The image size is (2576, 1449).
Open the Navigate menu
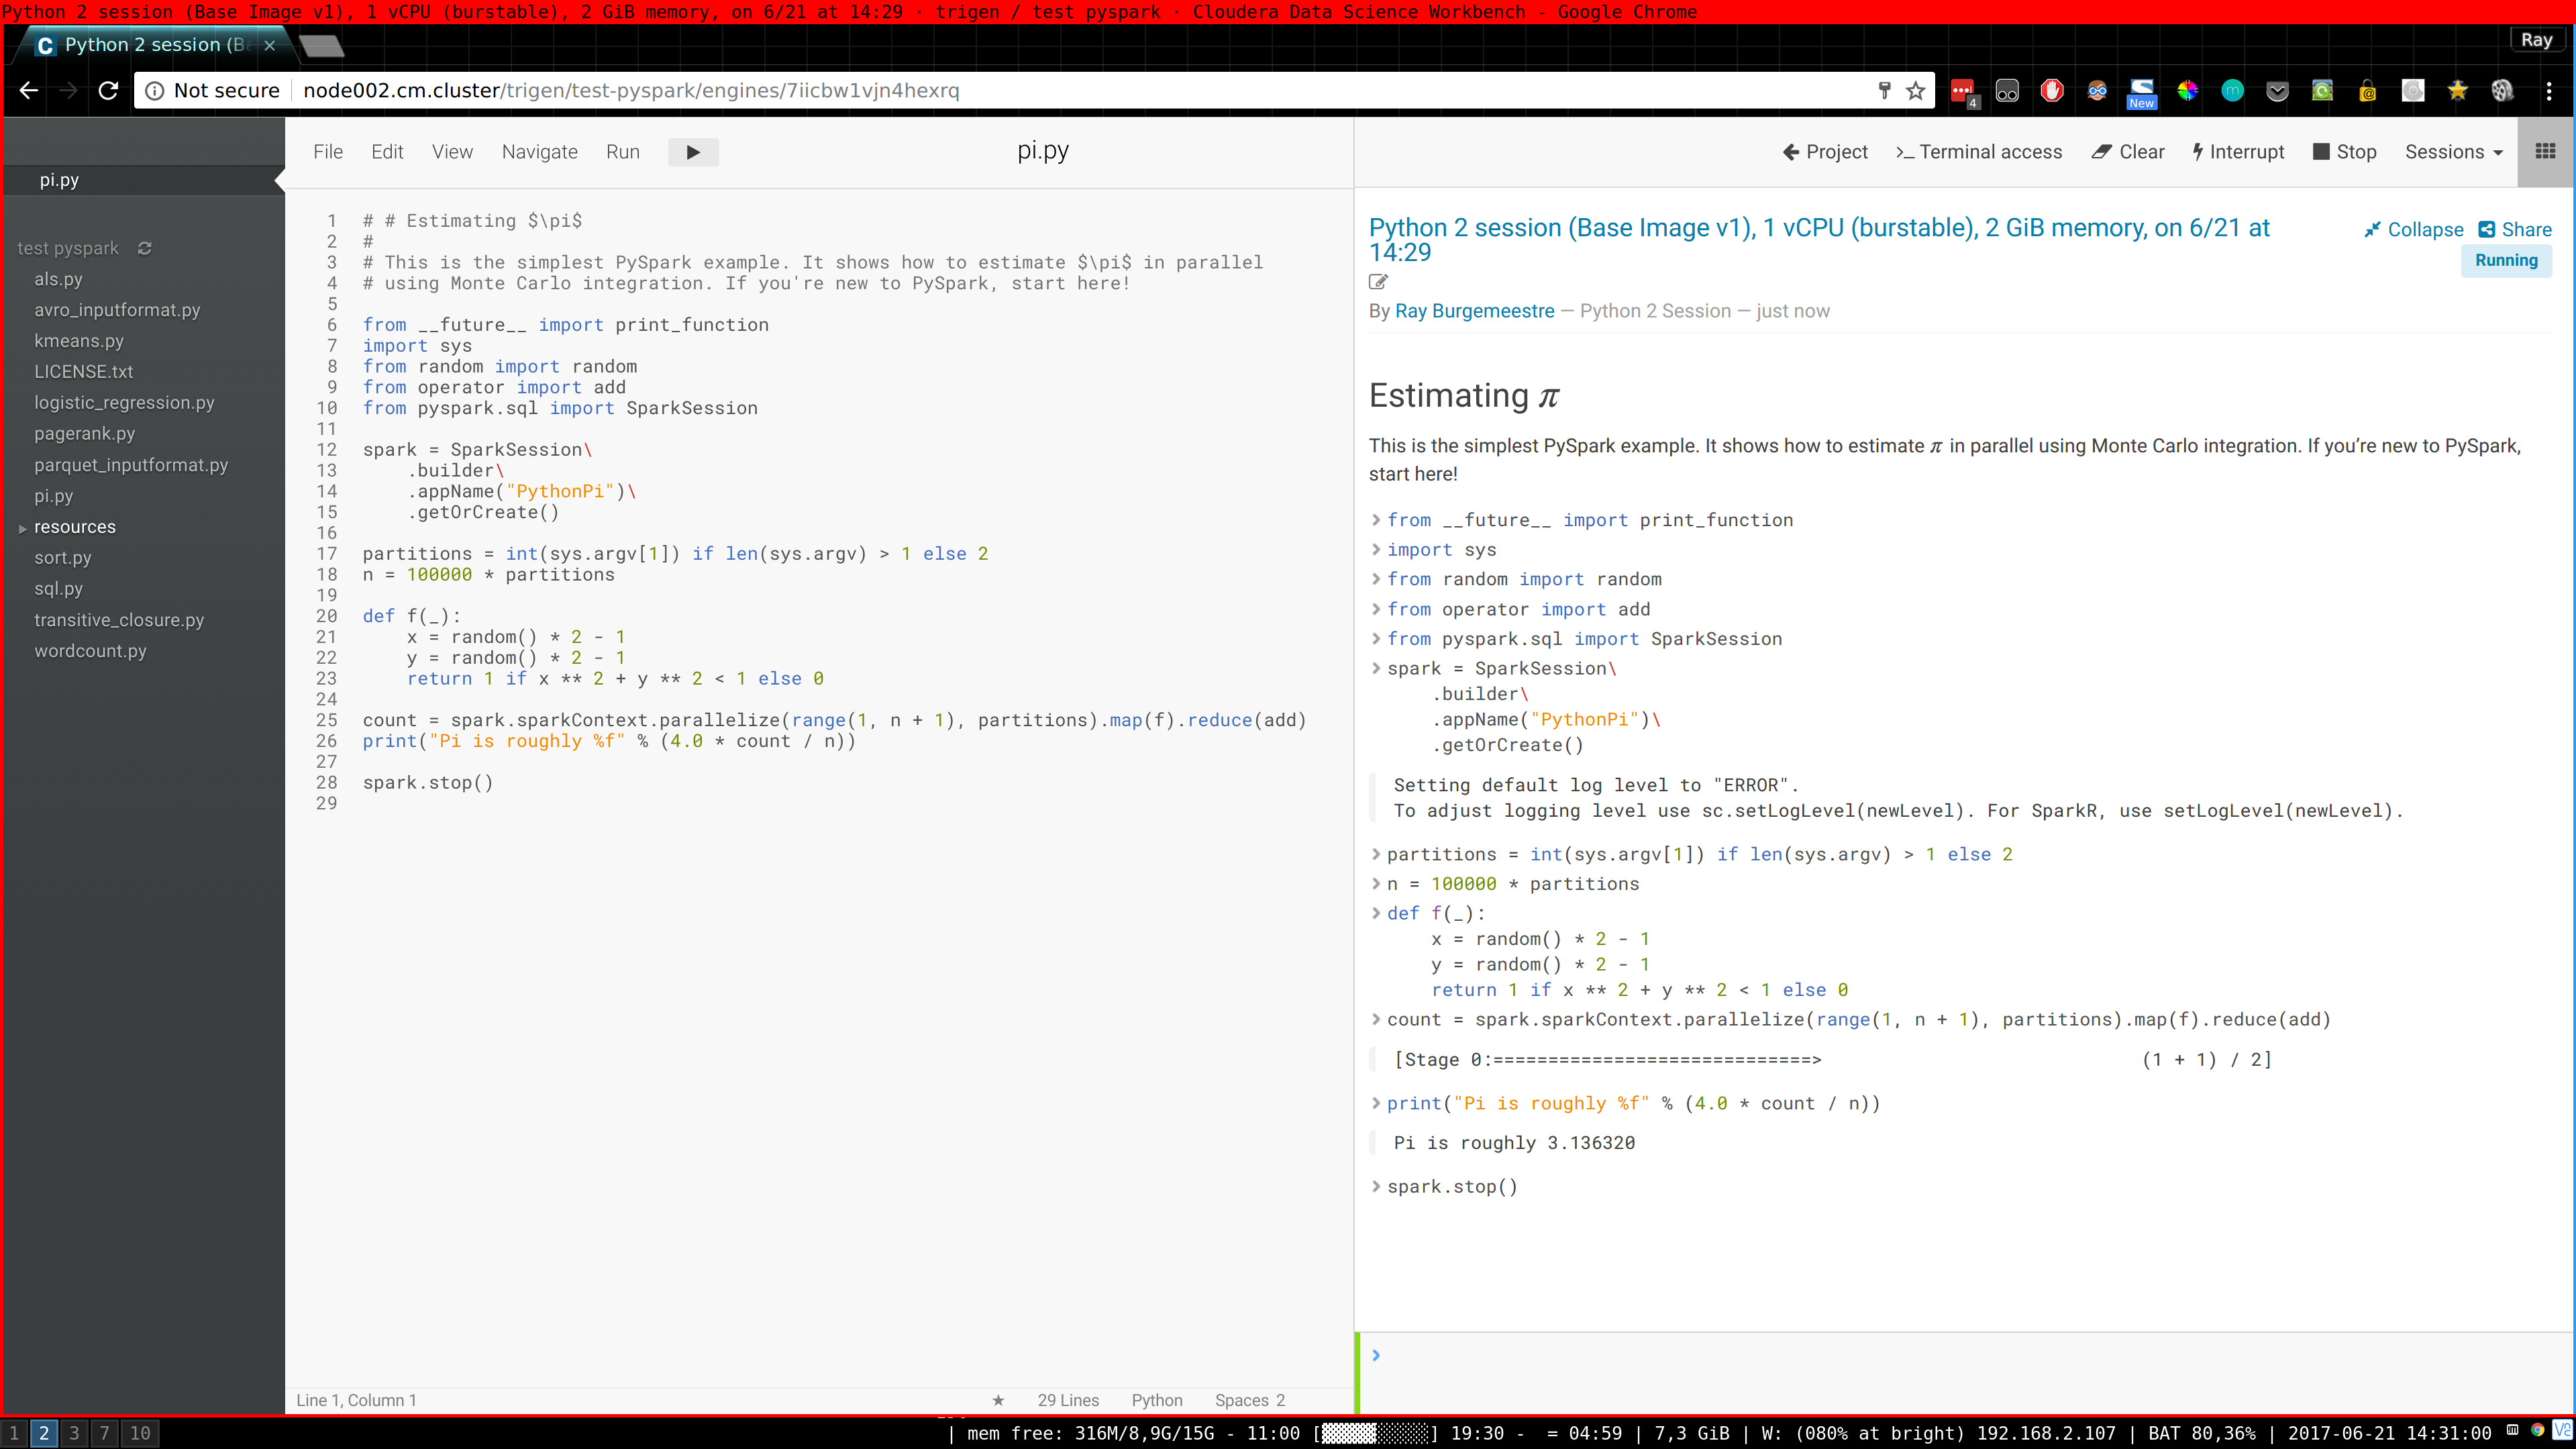pyautogui.click(x=540, y=152)
